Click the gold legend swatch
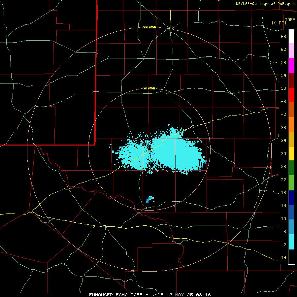 pos(291,140)
